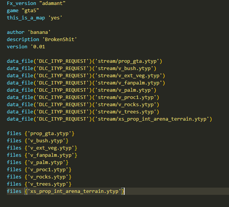Click the data_file line for stream/v_ext_veg.ytyp

[86, 76]
